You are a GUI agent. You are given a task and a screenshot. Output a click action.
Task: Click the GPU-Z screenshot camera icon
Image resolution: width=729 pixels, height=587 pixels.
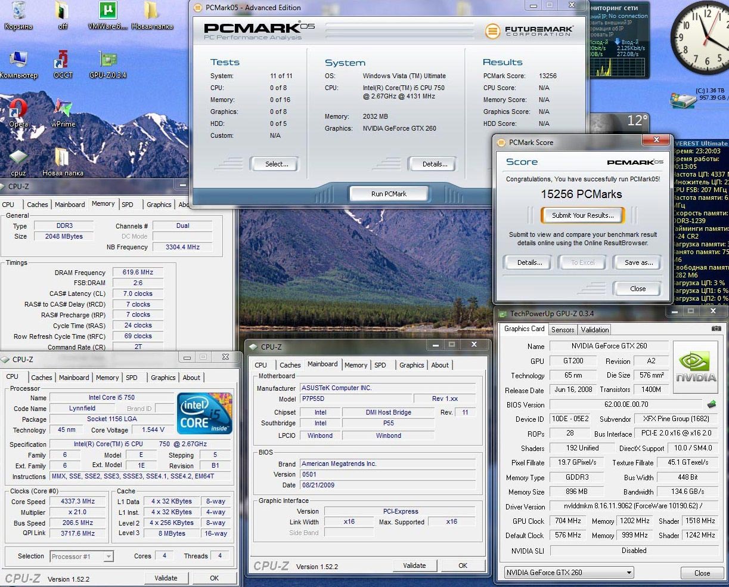pos(716,329)
